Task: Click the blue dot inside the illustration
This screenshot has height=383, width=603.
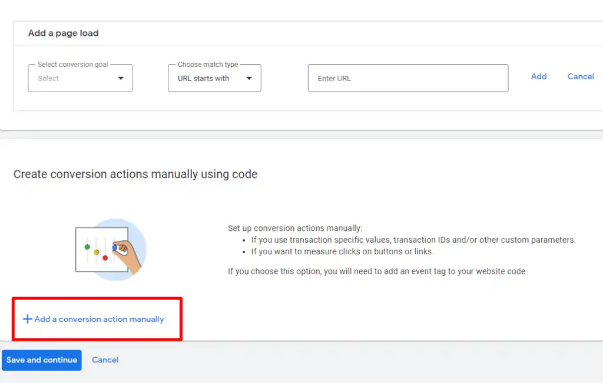Action: coord(114,247)
